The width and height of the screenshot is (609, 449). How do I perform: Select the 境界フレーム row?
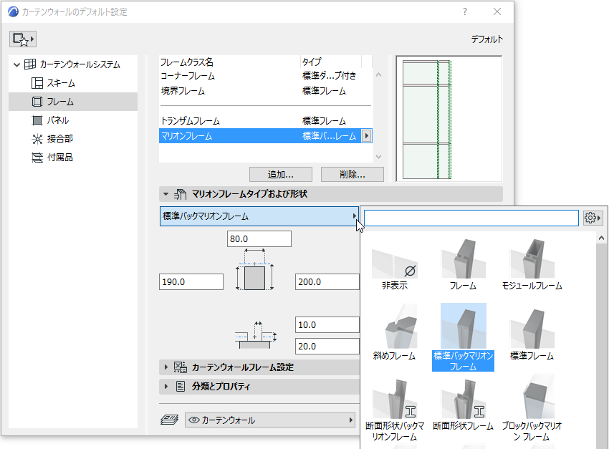pyautogui.click(x=266, y=91)
